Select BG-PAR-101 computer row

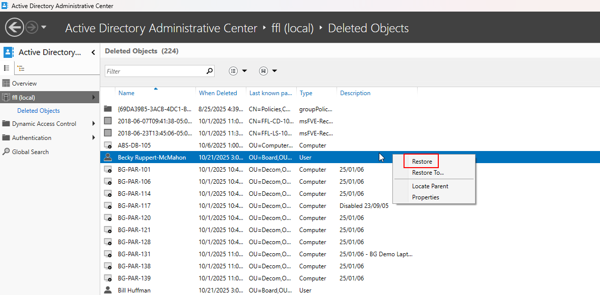click(350, 170)
